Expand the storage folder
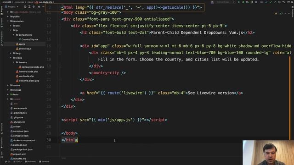Viewport: 294px width, 165px height. [x=8, y=90]
